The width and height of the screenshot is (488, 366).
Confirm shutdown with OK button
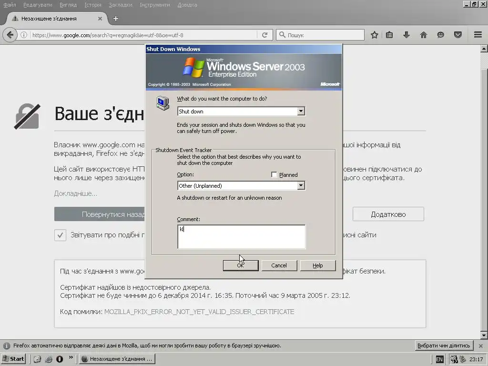[x=241, y=265]
